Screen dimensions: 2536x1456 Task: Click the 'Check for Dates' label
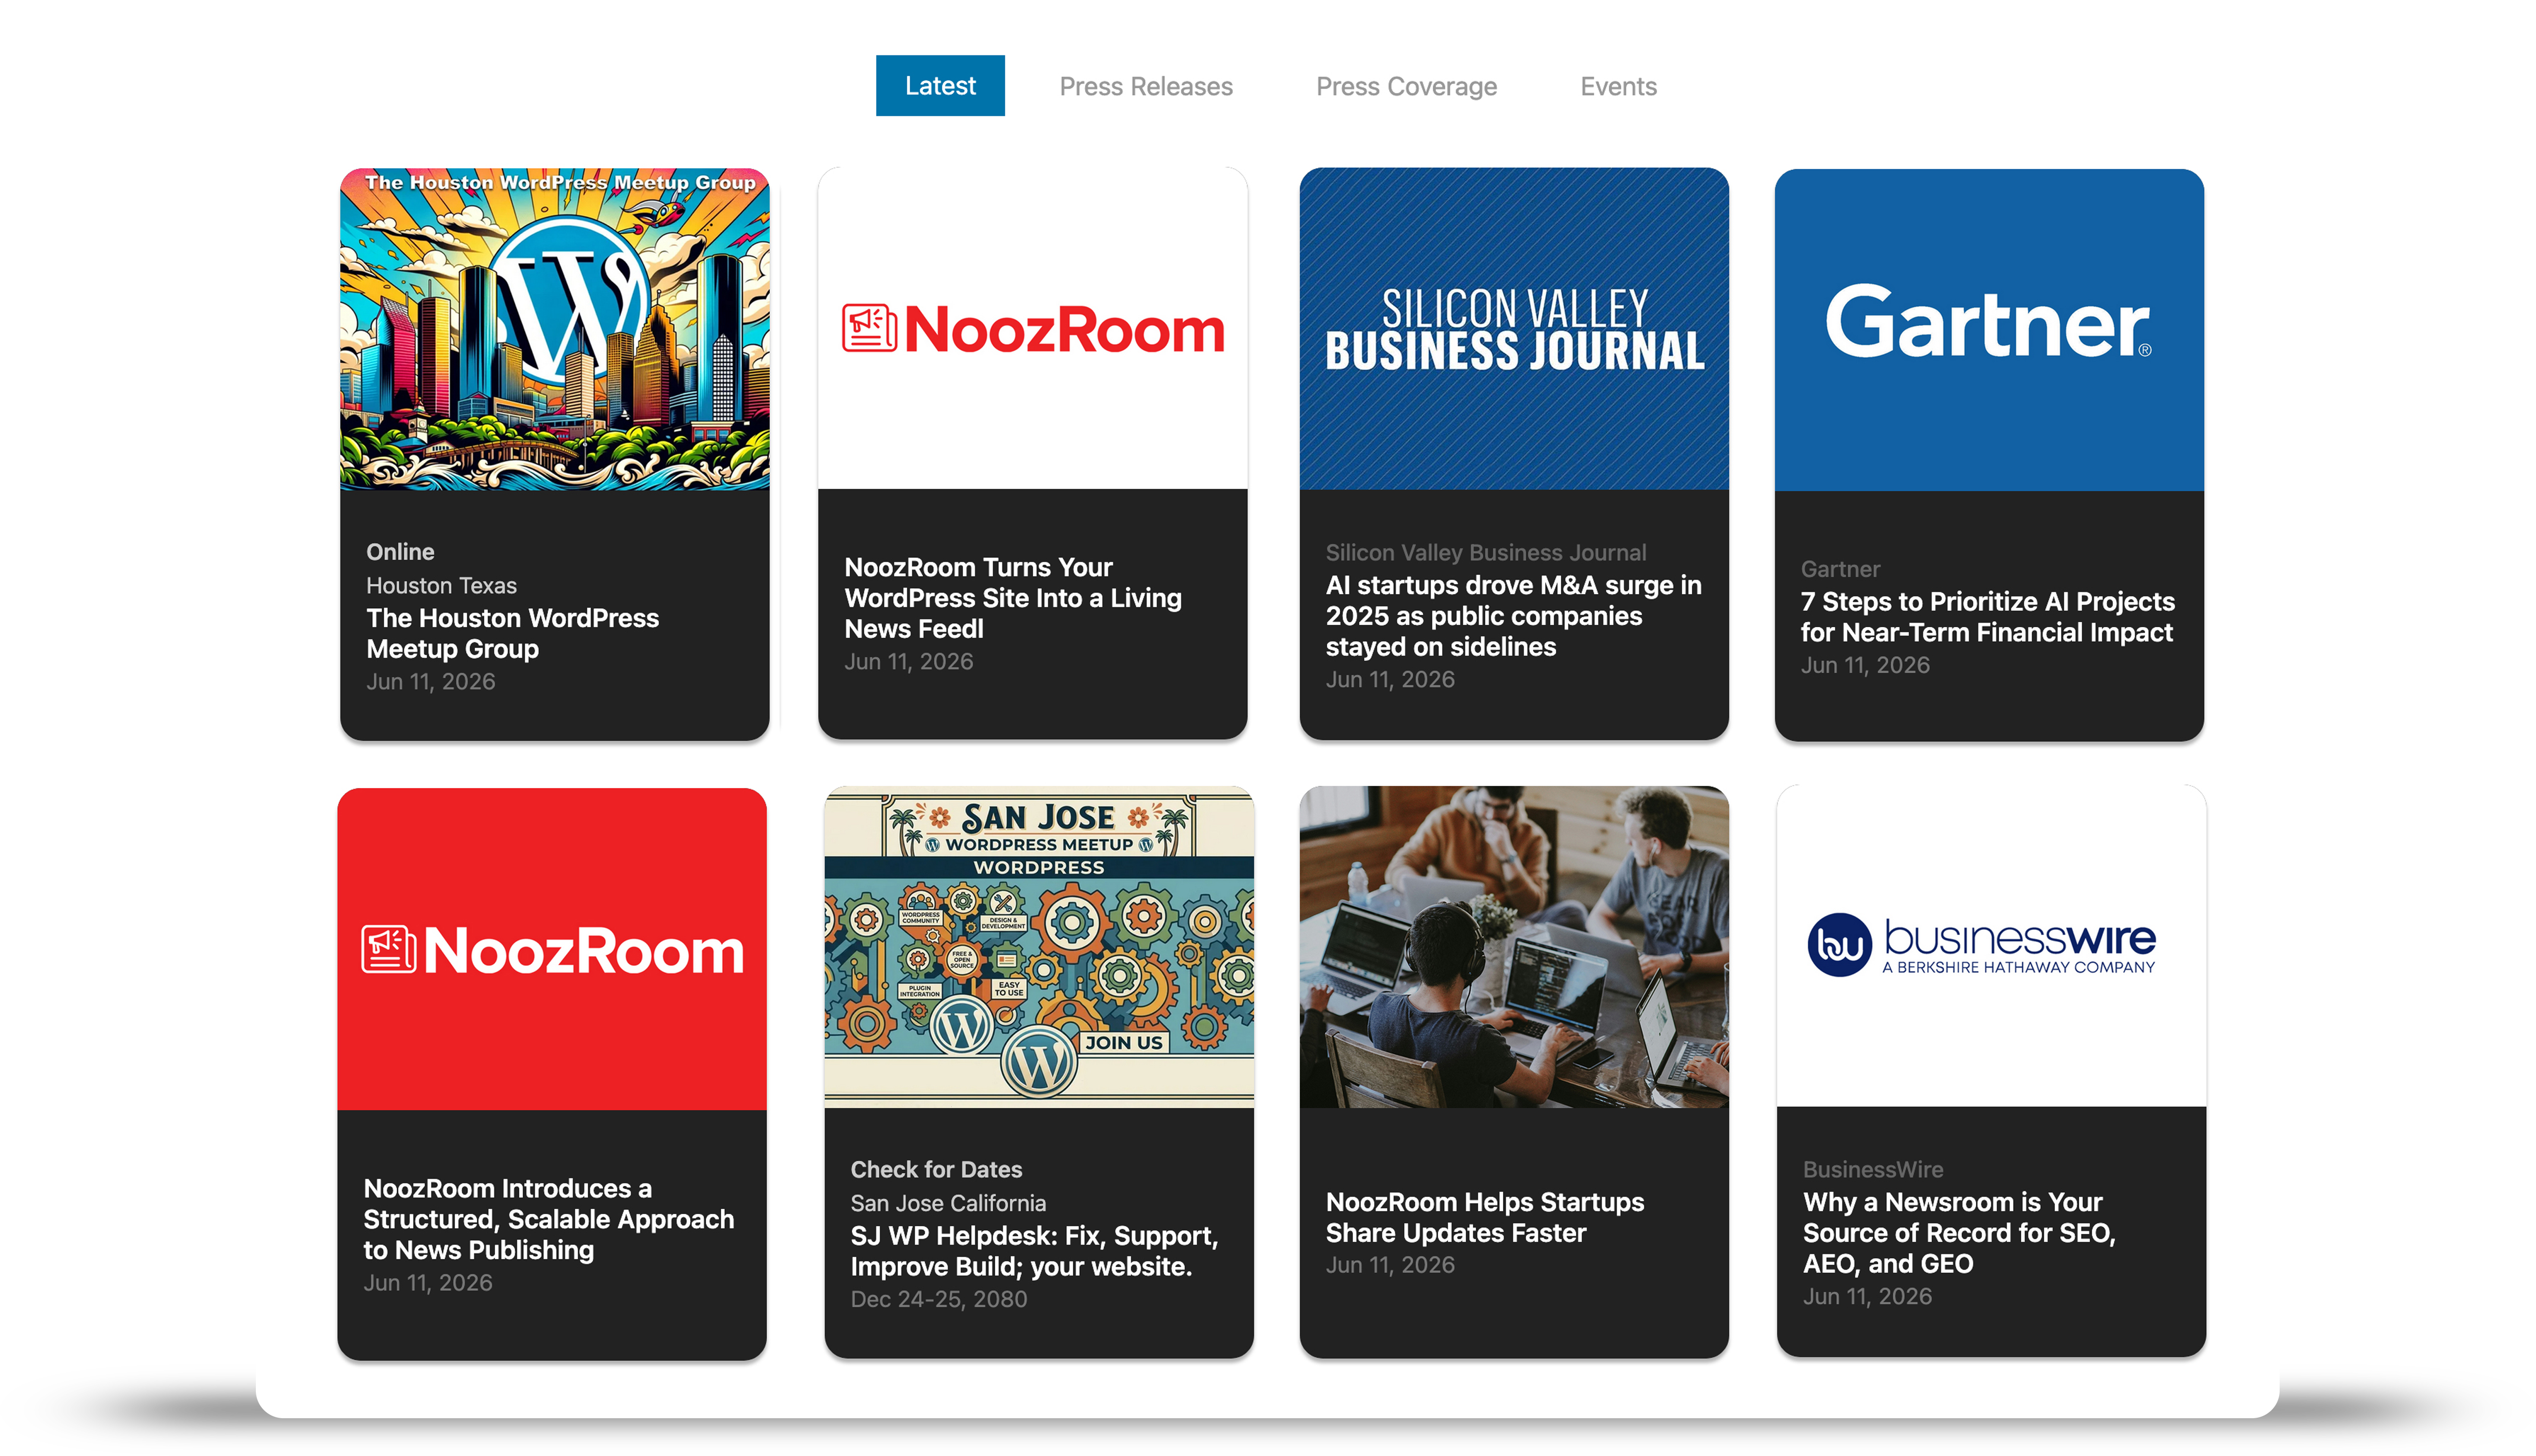936,1170
